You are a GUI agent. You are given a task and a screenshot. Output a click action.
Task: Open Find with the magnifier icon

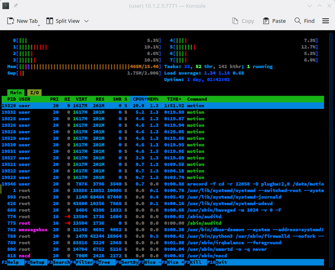click(x=298, y=21)
